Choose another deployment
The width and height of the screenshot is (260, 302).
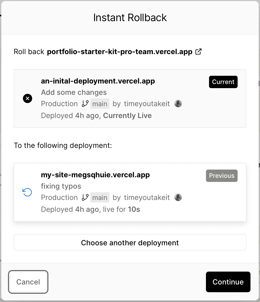[130, 242]
